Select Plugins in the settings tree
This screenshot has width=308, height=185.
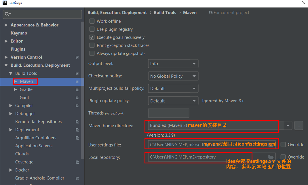(18, 49)
